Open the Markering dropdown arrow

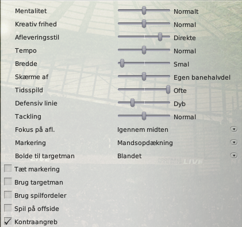(234, 143)
